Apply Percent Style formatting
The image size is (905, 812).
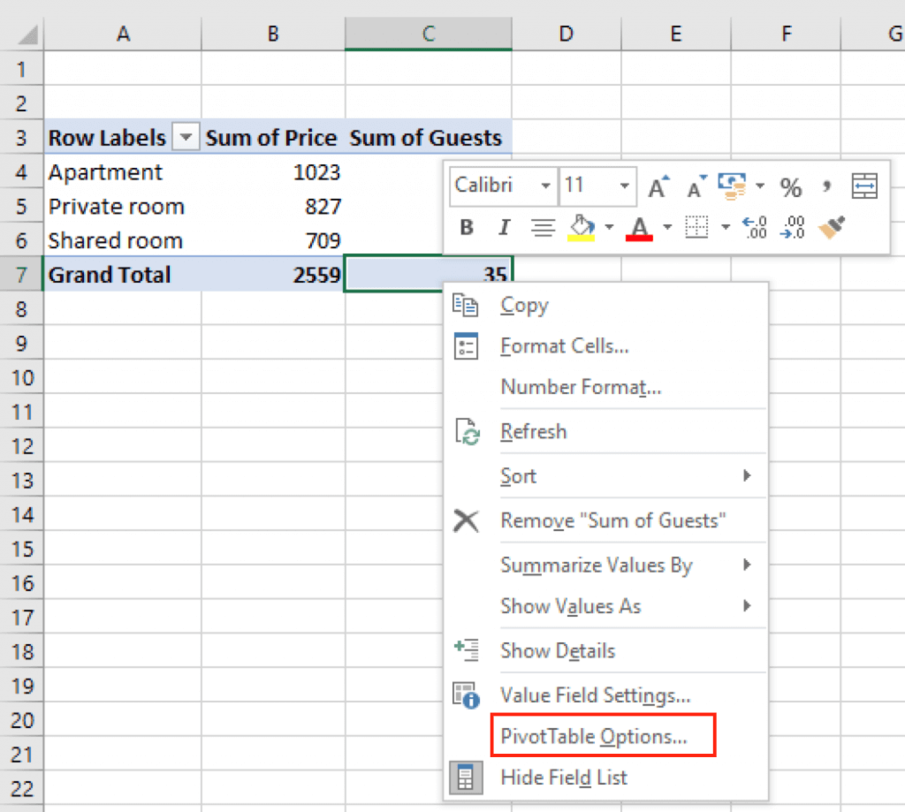[790, 186]
